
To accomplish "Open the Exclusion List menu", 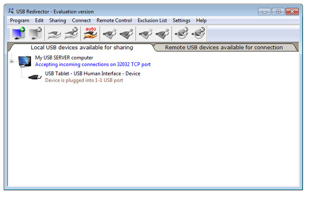I will coord(152,21).
